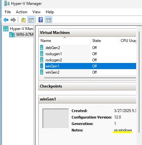Click the Back arrow toolbar icon
The height and width of the screenshot is (145, 142).
[6, 20]
